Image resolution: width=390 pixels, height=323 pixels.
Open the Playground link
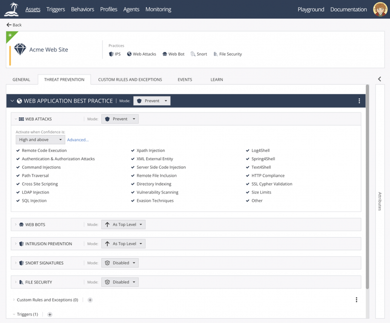pos(311,9)
